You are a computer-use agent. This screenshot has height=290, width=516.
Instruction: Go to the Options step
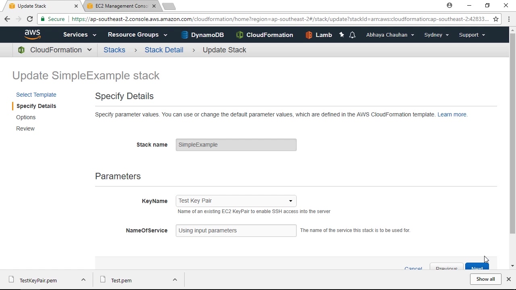coord(26,117)
